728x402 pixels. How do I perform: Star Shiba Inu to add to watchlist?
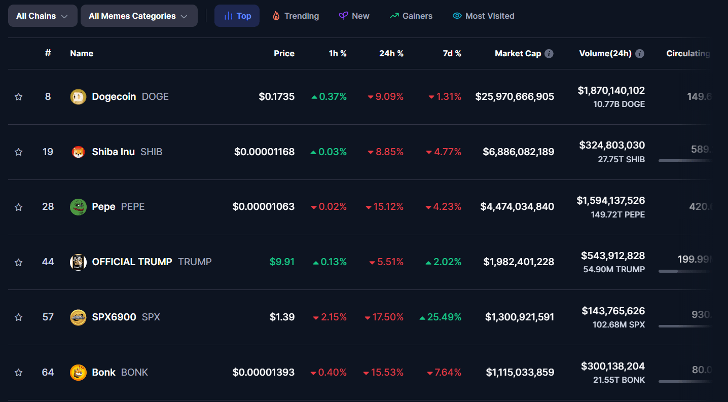pos(19,152)
